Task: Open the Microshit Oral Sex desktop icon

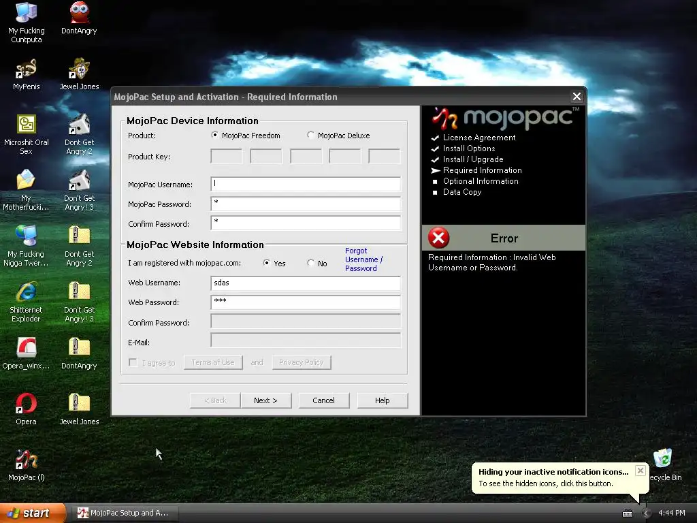Action: pos(27,133)
